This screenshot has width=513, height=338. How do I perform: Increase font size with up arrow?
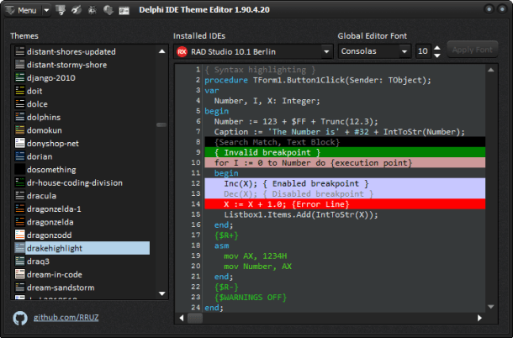[x=436, y=48]
